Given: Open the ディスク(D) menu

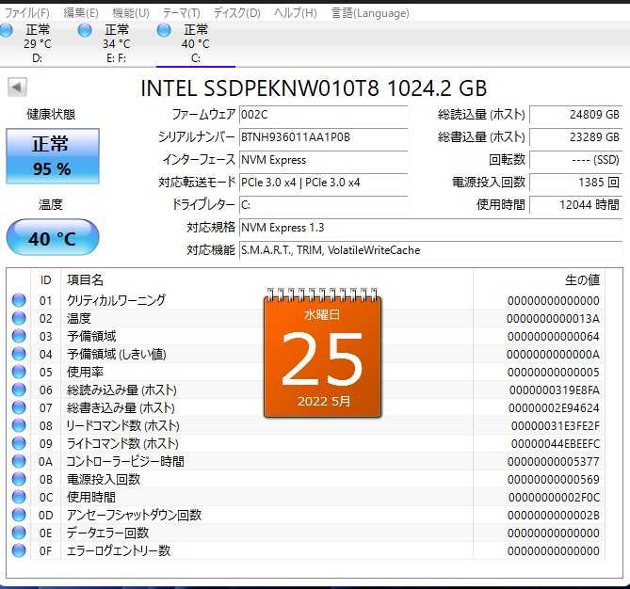Looking at the screenshot, I should (236, 13).
